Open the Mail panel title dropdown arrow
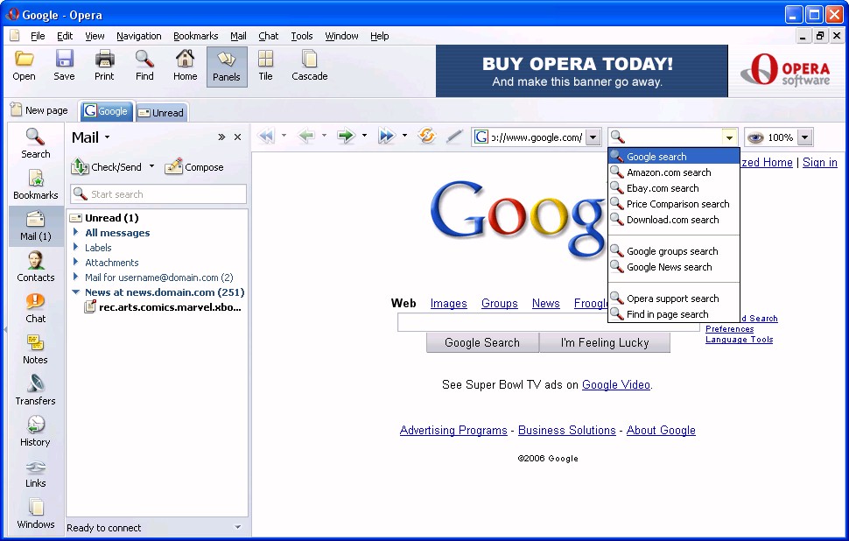Image resolution: width=849 pixels, height=541 pixels. [107, 137]
